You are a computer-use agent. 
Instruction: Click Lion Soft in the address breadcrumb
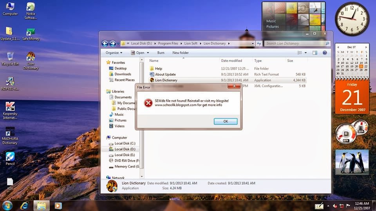point(191,43)
